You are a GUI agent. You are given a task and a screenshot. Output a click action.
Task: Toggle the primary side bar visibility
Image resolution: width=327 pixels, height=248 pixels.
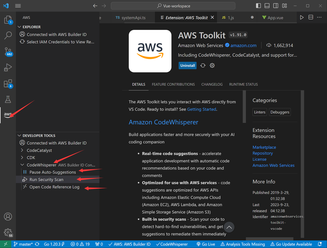[258, 6]
